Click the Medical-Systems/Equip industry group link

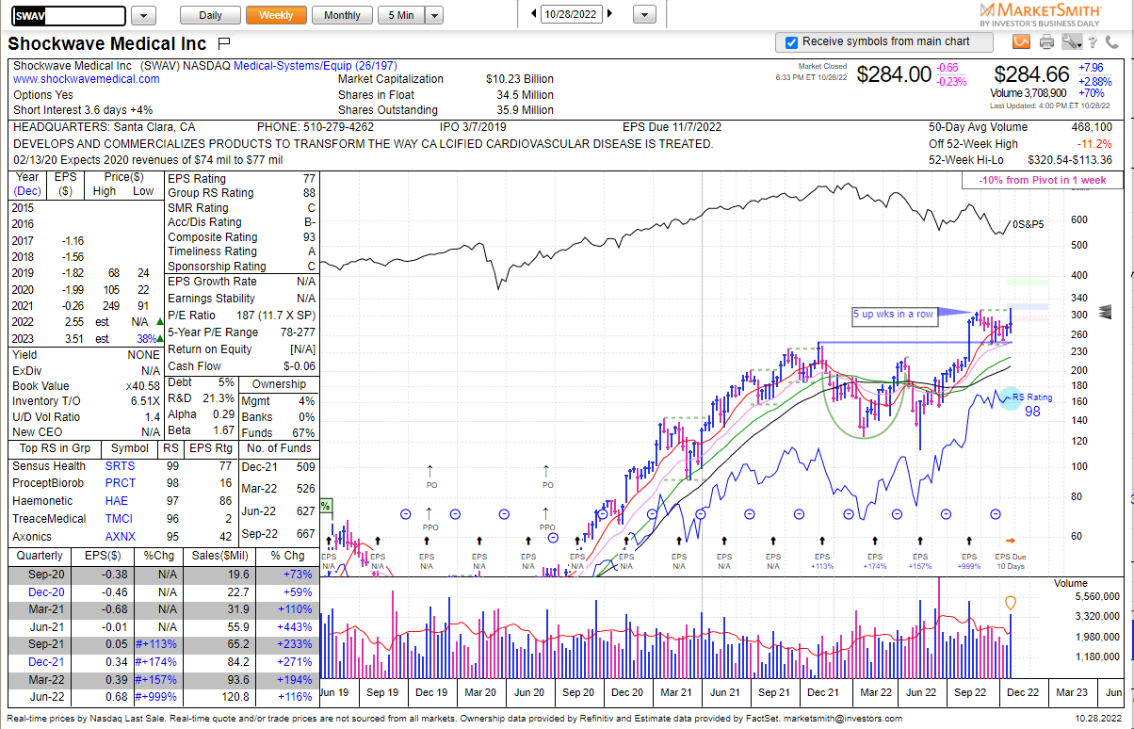coord(316,66)
